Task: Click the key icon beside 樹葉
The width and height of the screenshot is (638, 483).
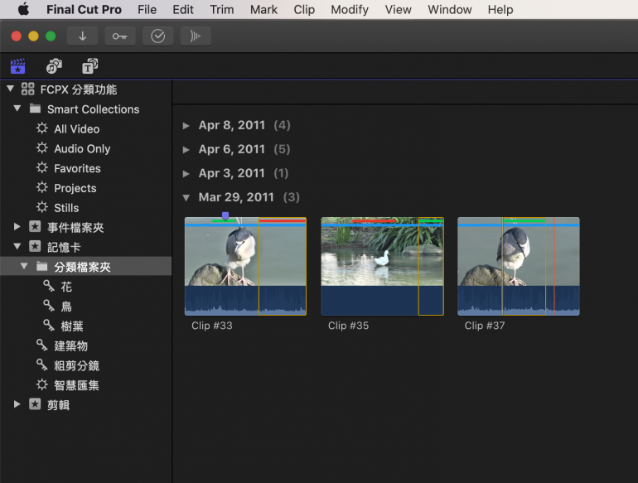Action: [x=49, y=326]
